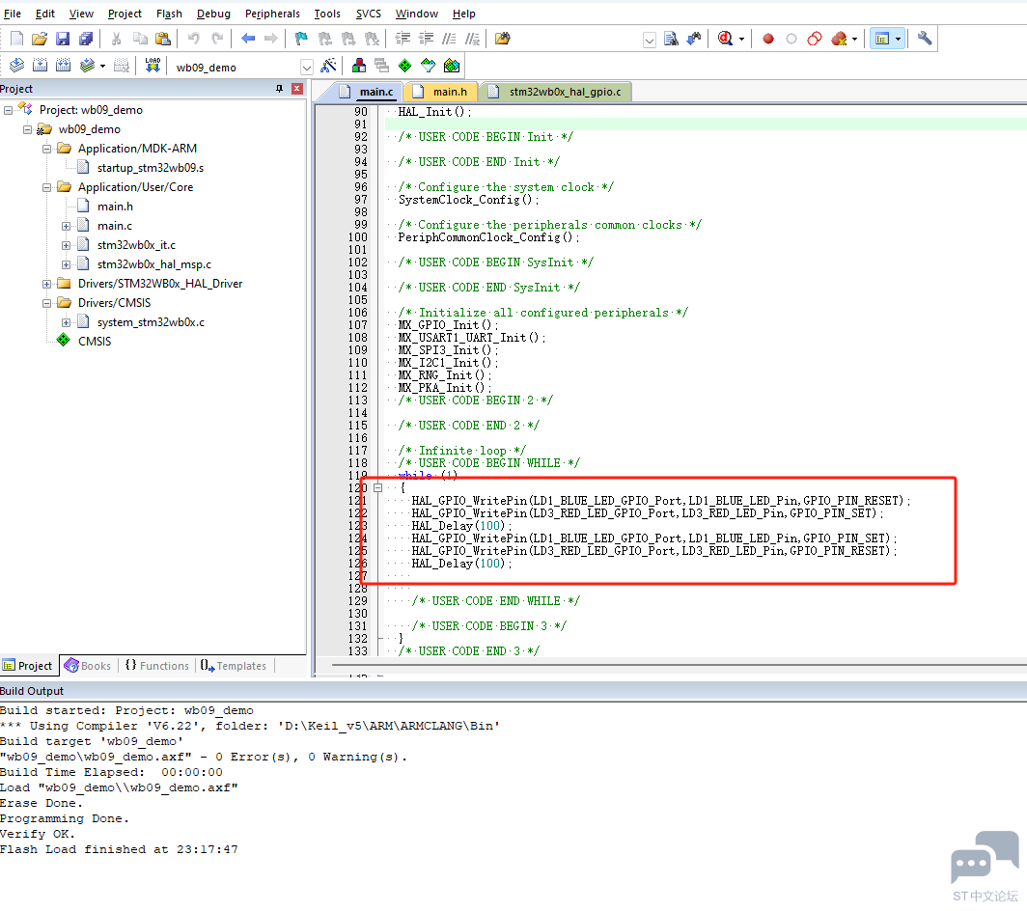Open batch build dropdown arrow
The width and height of the screenshot is (1027, 911).
click(103, 67)
